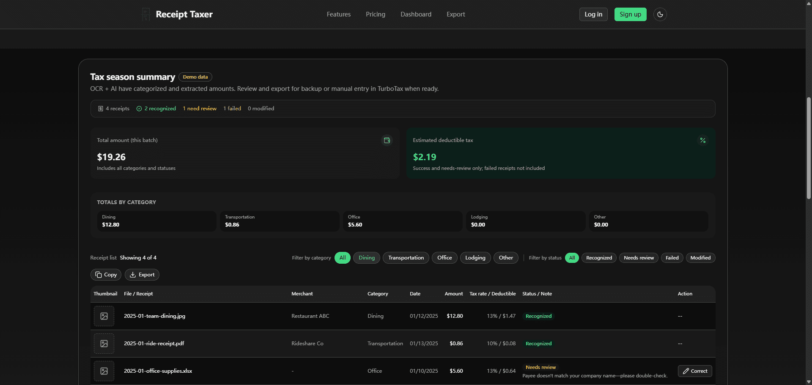812x385 pixels.
Task: Filter receipts by Dining category
Action: (x=367, y=258)
